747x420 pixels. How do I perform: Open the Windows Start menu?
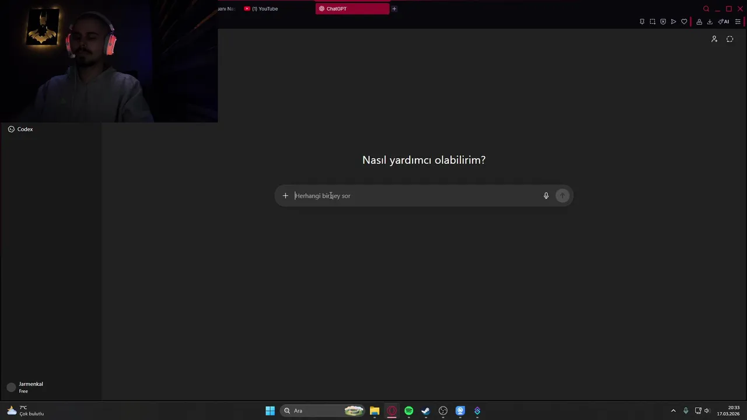(x=270, y=411)
